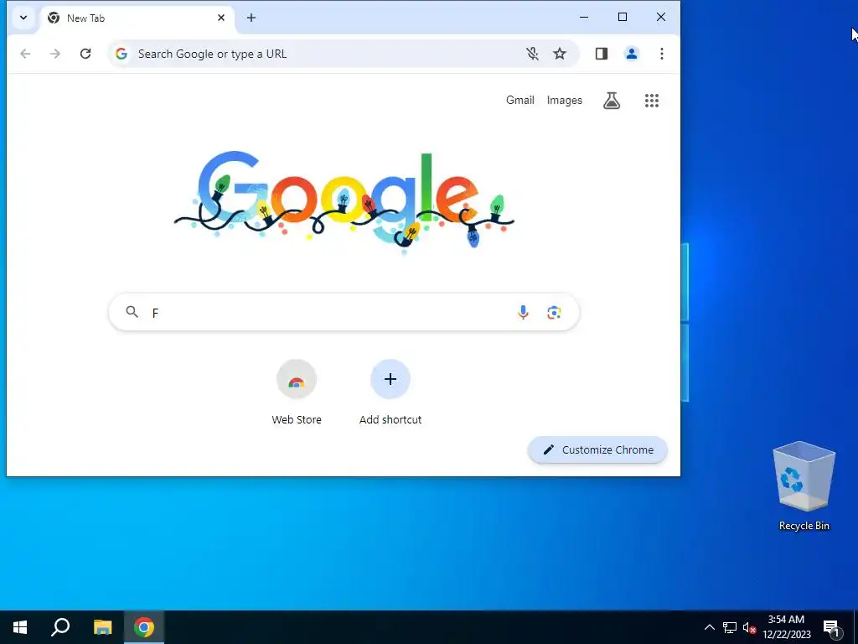The height and width of the screenshot is (644, 858).
Task: Open the Windows Start menu
Action: (20, 627)
